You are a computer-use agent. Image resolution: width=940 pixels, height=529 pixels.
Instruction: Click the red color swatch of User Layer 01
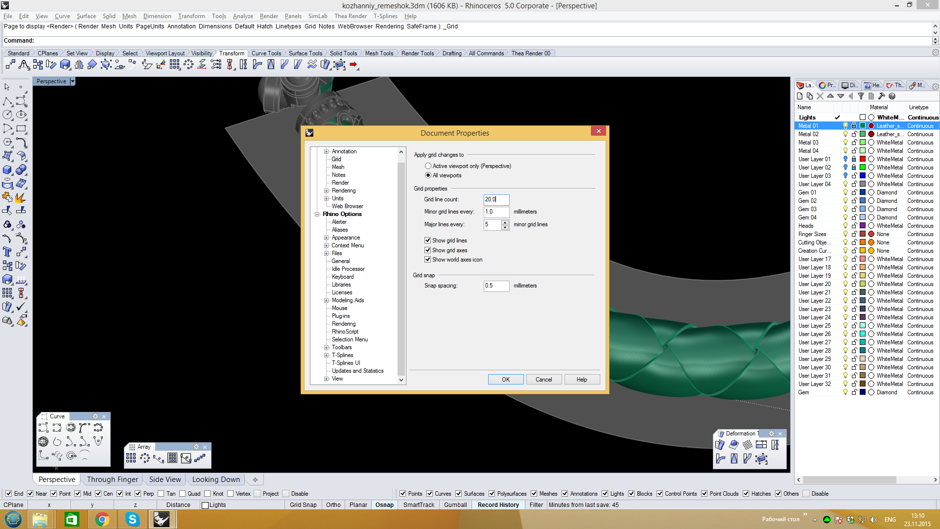pyautogui.click(x=863, y=159)
